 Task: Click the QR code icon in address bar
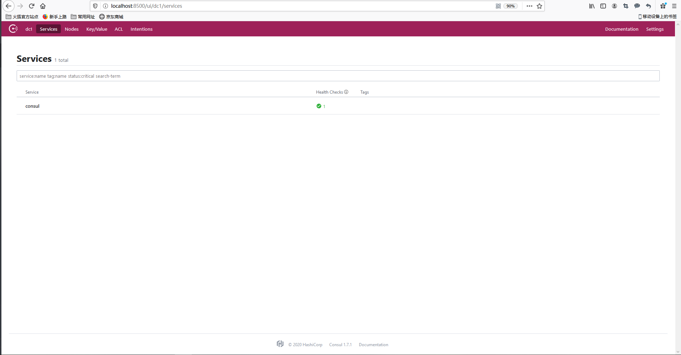498,6
